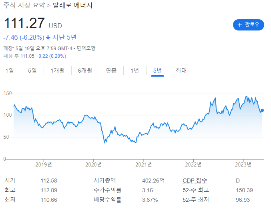Click the 2019년 axis label
Viewport: 271px width, 209px height.
(44, 164)
